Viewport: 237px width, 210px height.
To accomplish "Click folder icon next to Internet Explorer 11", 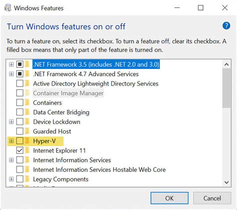I will (27, 150).
